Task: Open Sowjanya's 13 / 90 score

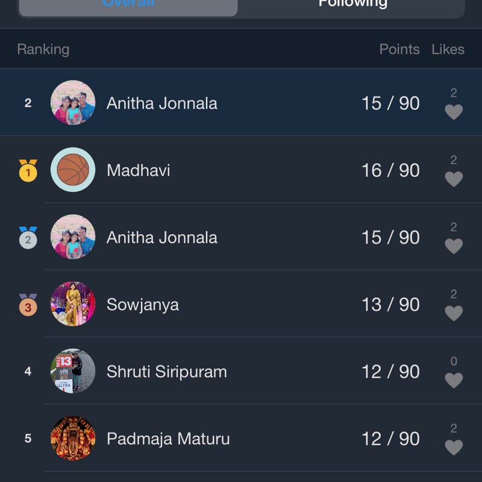Action: pyautogui.click(x=390, y=304)
